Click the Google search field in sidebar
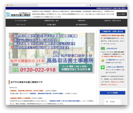 coord(113,102)
